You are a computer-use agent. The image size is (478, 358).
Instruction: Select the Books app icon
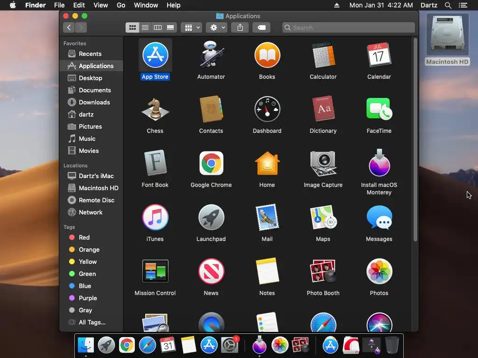(267, 55)
